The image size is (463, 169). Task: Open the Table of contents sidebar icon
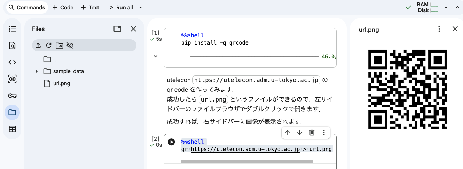[x=12, y=29]
